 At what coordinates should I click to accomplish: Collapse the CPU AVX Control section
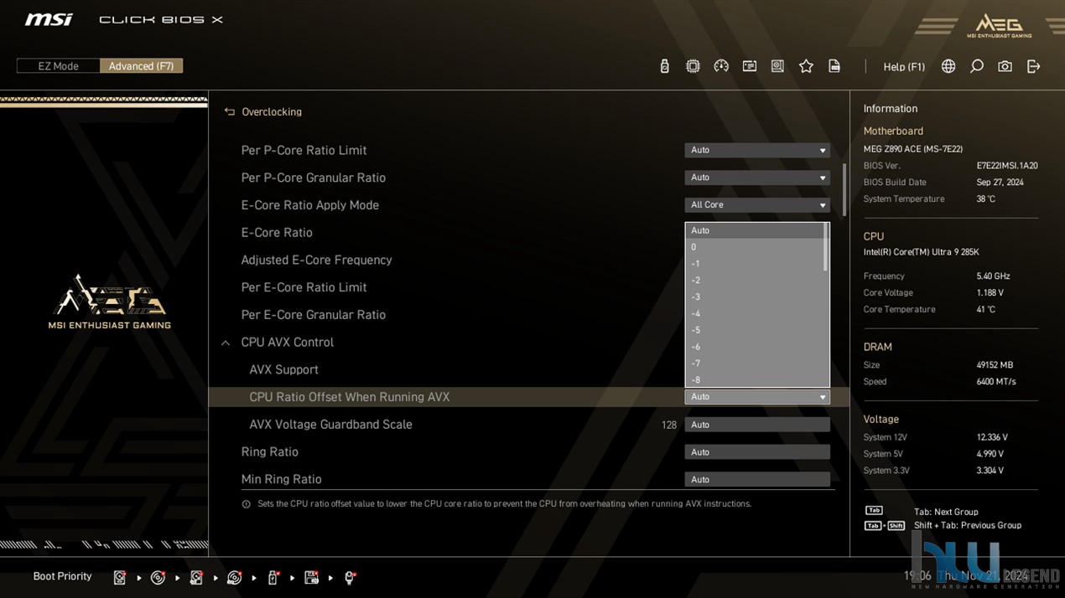pyautogui.click(x=226, y=343)
